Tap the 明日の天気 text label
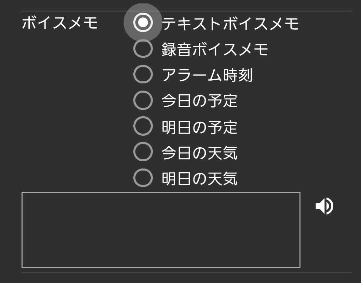This screenshot has height=283, width=361. 199,178
